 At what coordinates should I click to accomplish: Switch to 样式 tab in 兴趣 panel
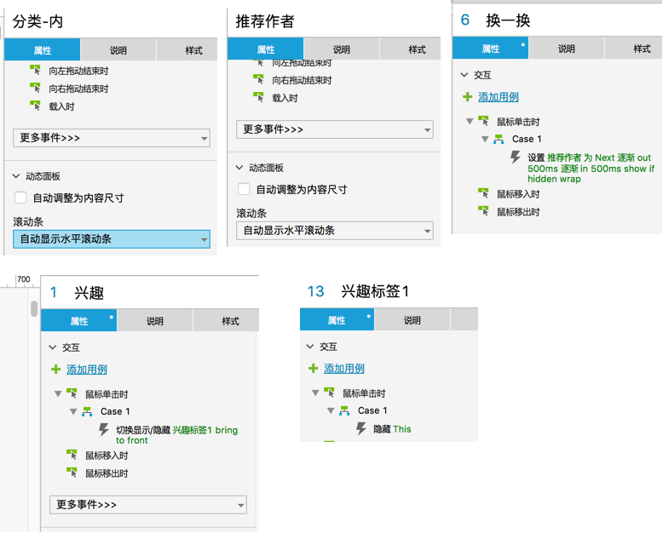(x=226, y=320)
